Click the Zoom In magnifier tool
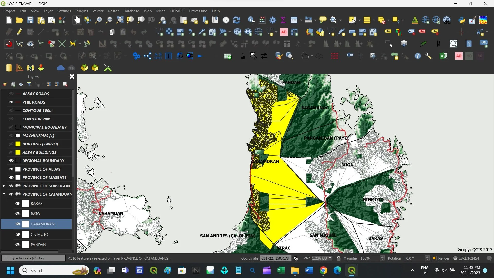The image size is (494, 278). coord(98,20)
